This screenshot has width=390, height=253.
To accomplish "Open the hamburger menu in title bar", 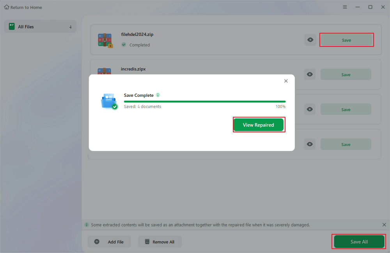I will click(345, 7).
